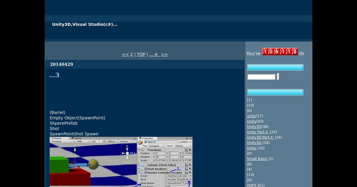Open the Unity3D Part II (24) category
Screen dimensions: 357x187
coord(261,137)
